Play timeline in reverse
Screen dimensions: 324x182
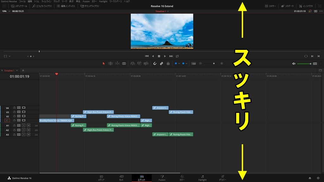tap(153, 56)
